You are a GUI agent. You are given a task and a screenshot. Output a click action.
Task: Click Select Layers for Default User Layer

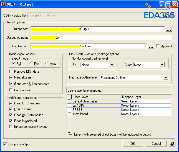[145, 101]
